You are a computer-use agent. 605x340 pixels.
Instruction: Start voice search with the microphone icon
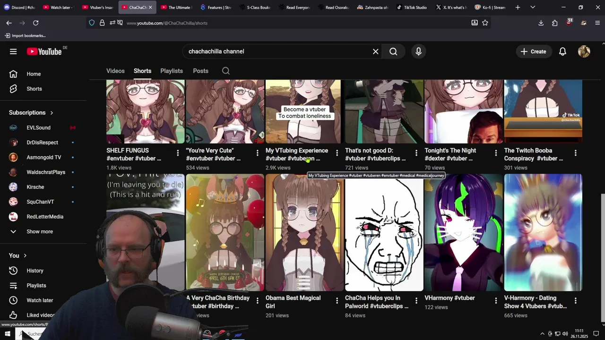418,51
